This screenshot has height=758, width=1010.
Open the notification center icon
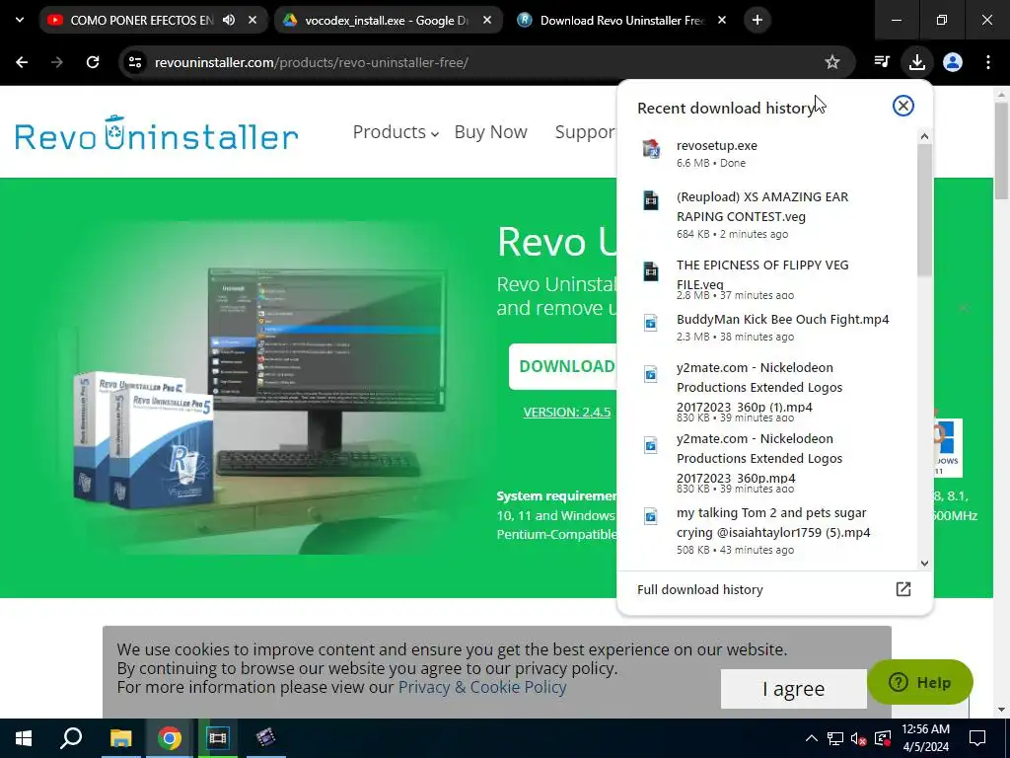(x=977, y=738)
